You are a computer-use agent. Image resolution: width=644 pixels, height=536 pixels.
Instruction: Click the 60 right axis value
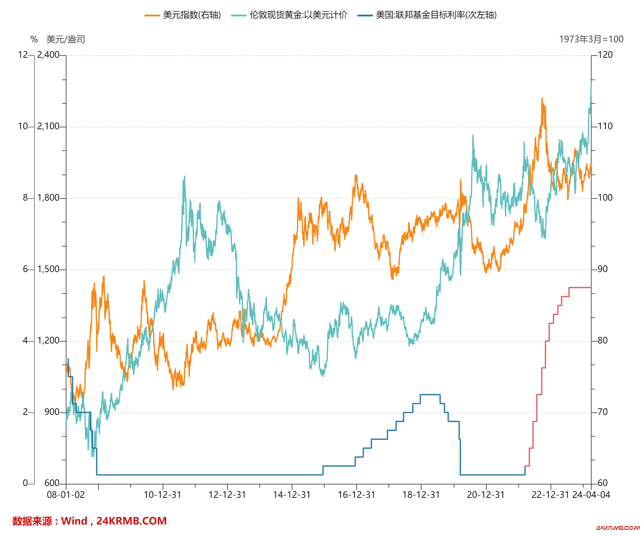click(x=602, y=483)
